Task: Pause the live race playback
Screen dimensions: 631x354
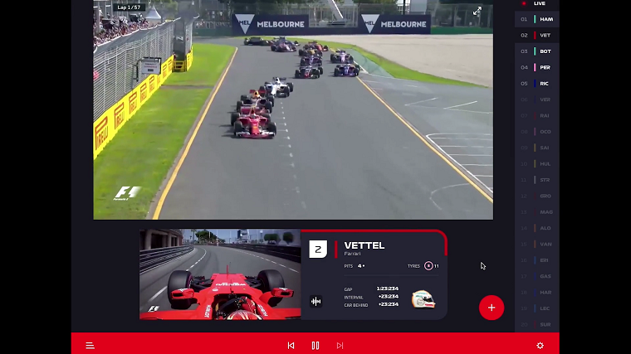Action: coord(315,346)
